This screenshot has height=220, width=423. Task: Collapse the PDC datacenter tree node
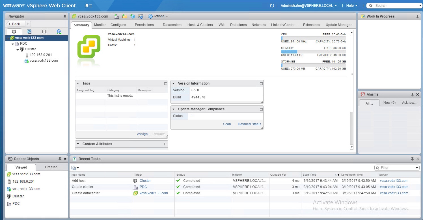(13, 44)
